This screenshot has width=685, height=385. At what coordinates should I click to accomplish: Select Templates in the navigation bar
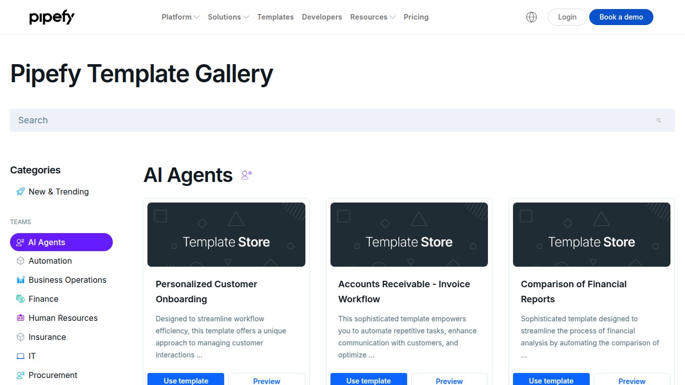[275, 17]
